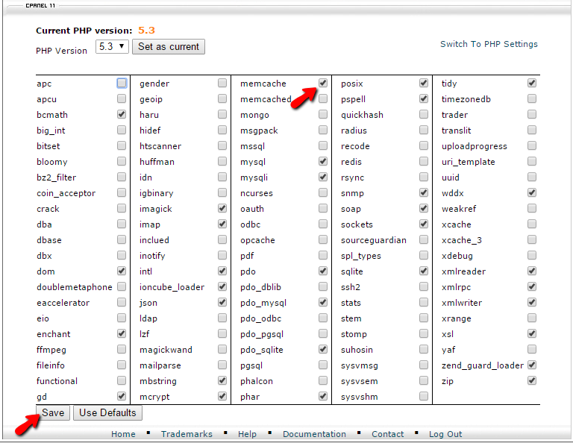Uncheck the bcmath extension
This screenshot has height=443, width=573.
122,115
